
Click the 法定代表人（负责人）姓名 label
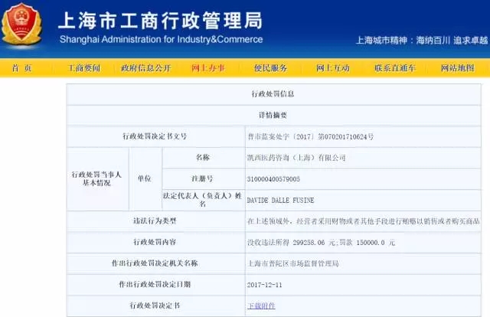pyautogui.click(x=202, y=200)
